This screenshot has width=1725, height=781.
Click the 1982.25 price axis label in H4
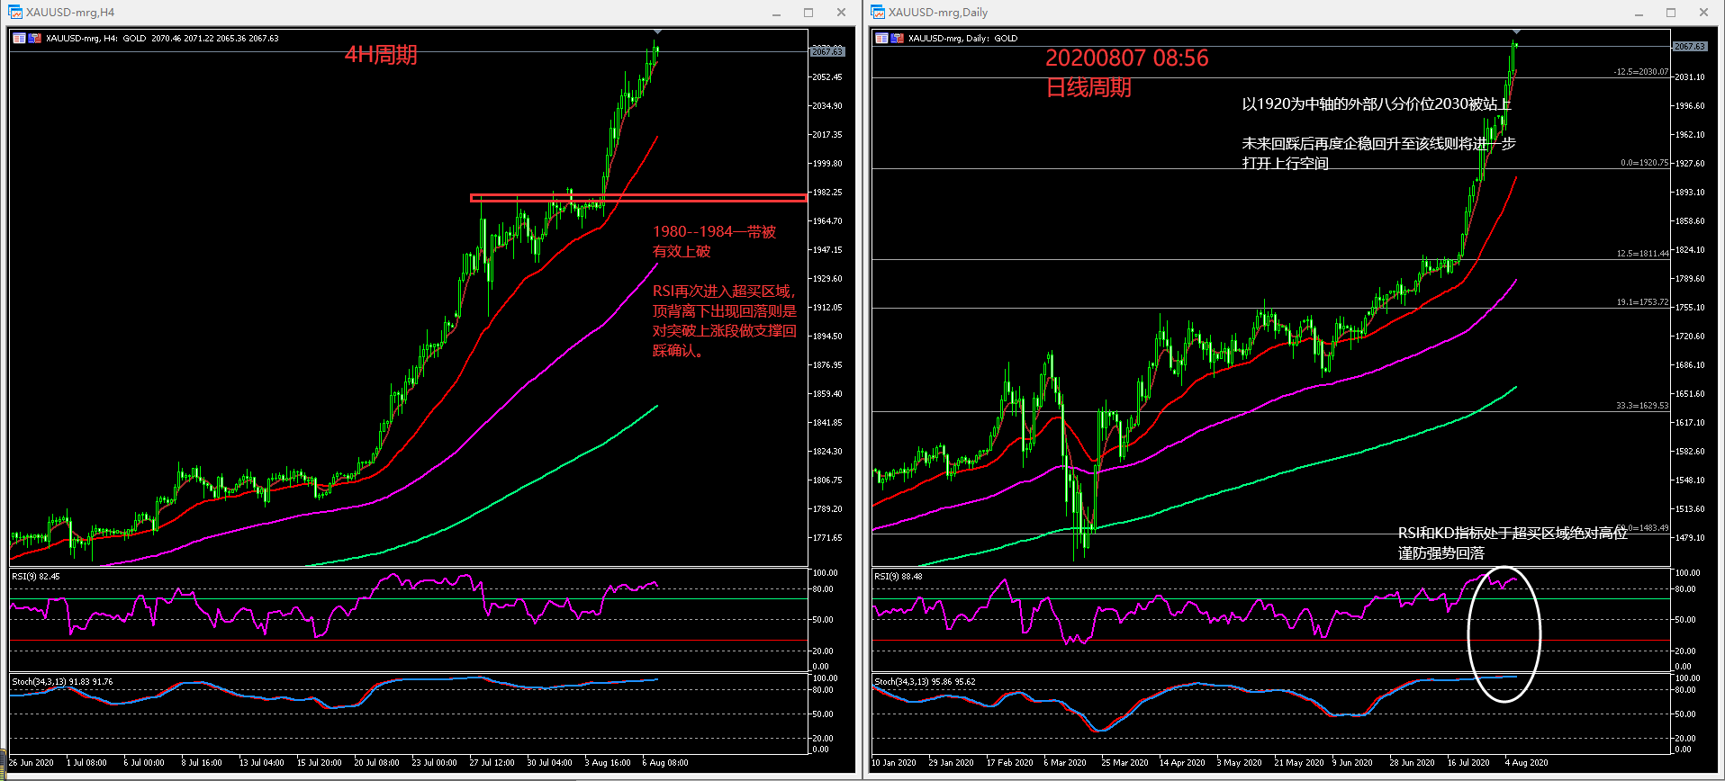827,193
